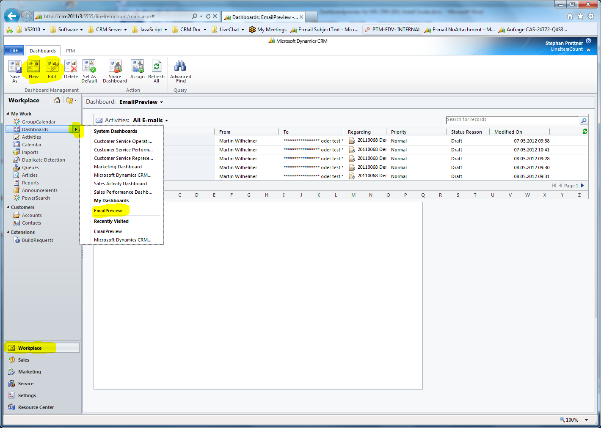Click the Workplace area button

(x=42, y=348)
